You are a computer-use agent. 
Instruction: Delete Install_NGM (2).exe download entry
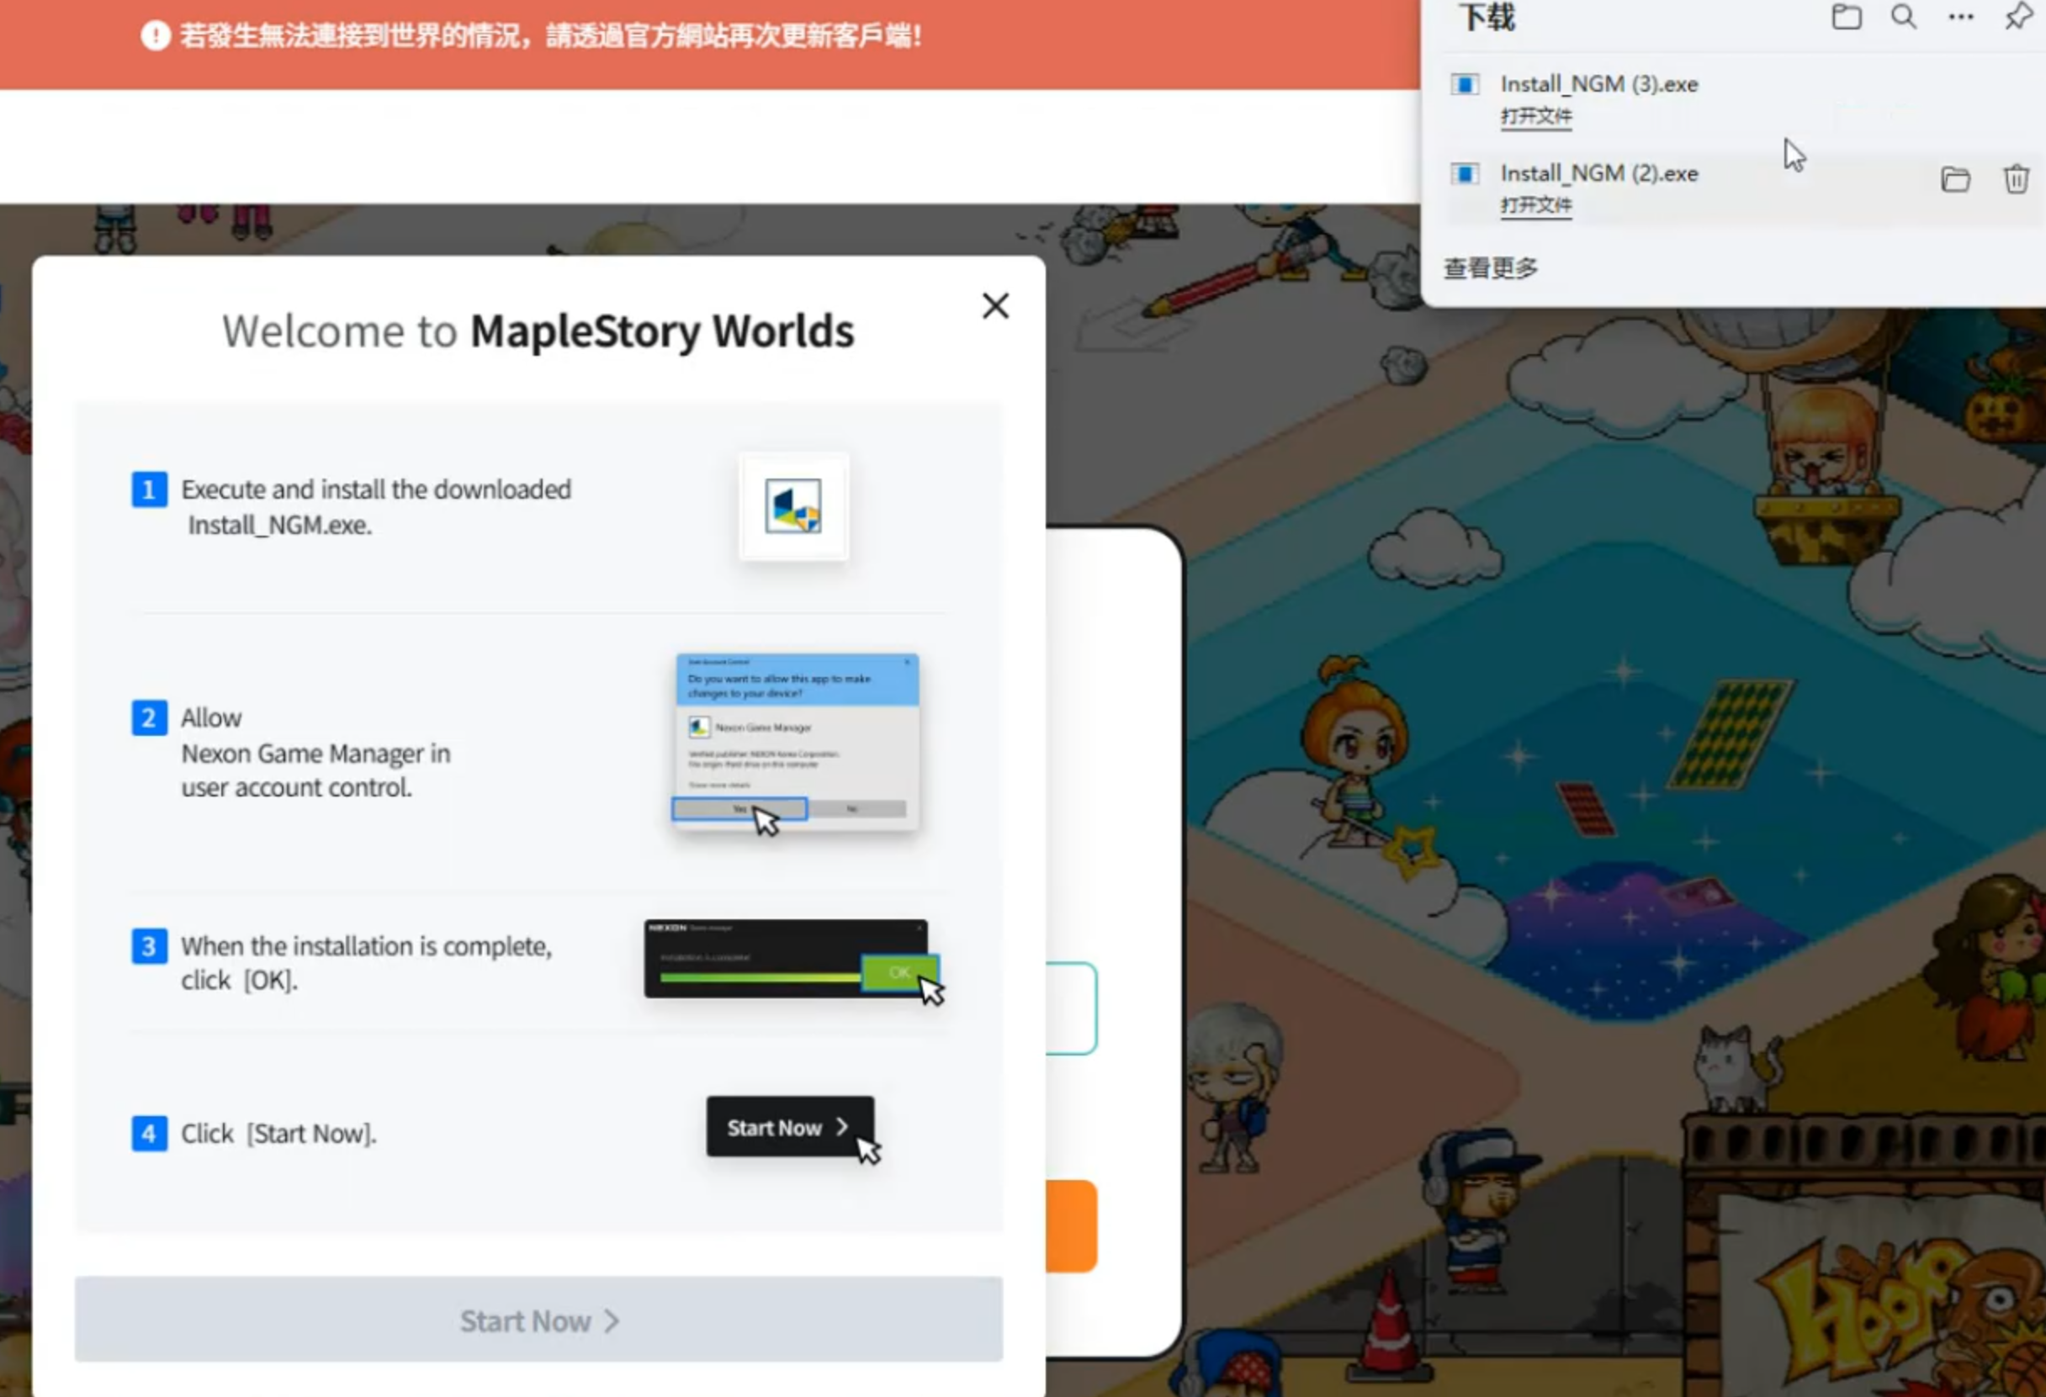(2015, 180)
